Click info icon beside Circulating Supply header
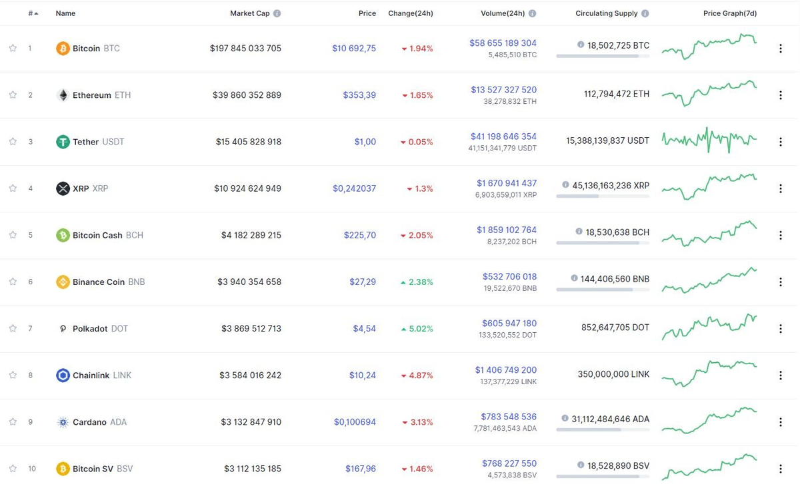This screenshot has width=800, height=484. pyautogui.click(x=645, y=13)
